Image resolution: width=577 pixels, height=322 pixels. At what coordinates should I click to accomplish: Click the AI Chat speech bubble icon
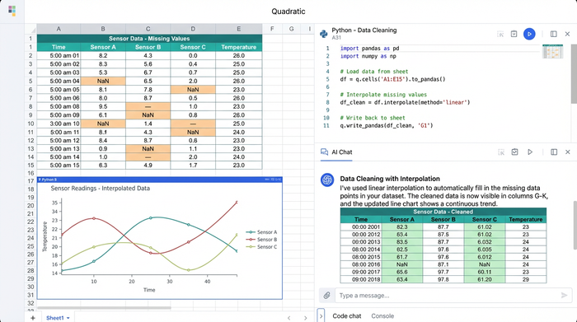[324, 152]
